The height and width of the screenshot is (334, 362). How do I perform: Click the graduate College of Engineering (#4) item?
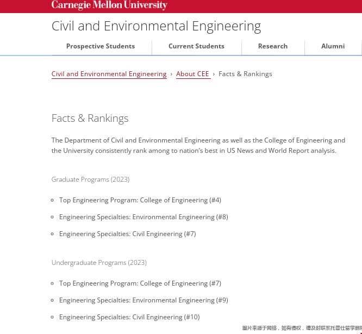140,200
